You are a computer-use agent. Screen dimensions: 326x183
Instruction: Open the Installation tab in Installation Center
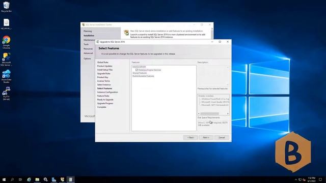[x=89, y=36]
